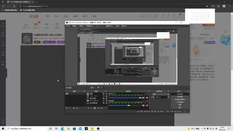
Task: Bookmark page with browser star icon
Action: (x=207, y=6)
